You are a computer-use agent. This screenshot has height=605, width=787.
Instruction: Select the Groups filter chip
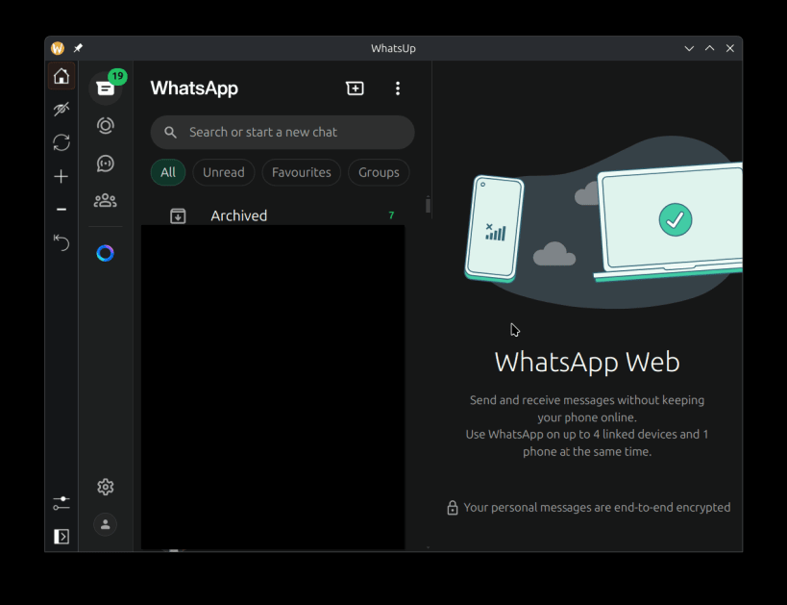379,172
